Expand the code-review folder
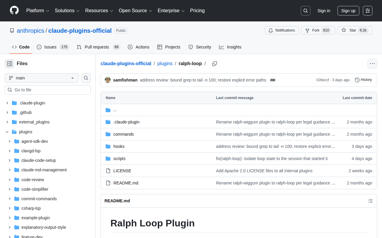382x238 pixels. point(9,180)
